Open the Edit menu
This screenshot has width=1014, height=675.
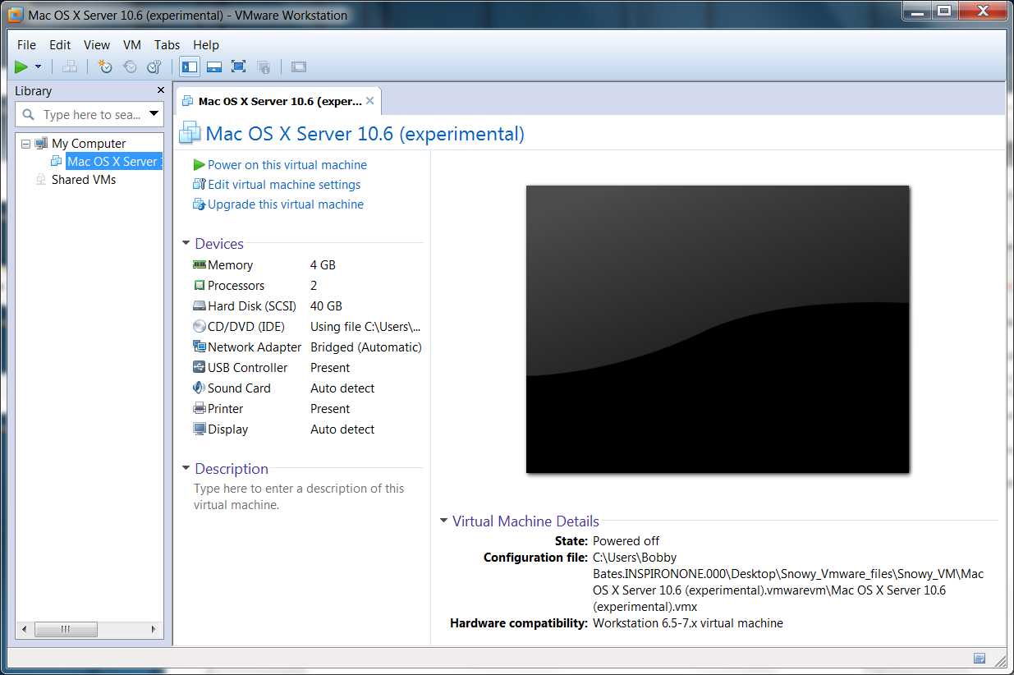(60, 45)
